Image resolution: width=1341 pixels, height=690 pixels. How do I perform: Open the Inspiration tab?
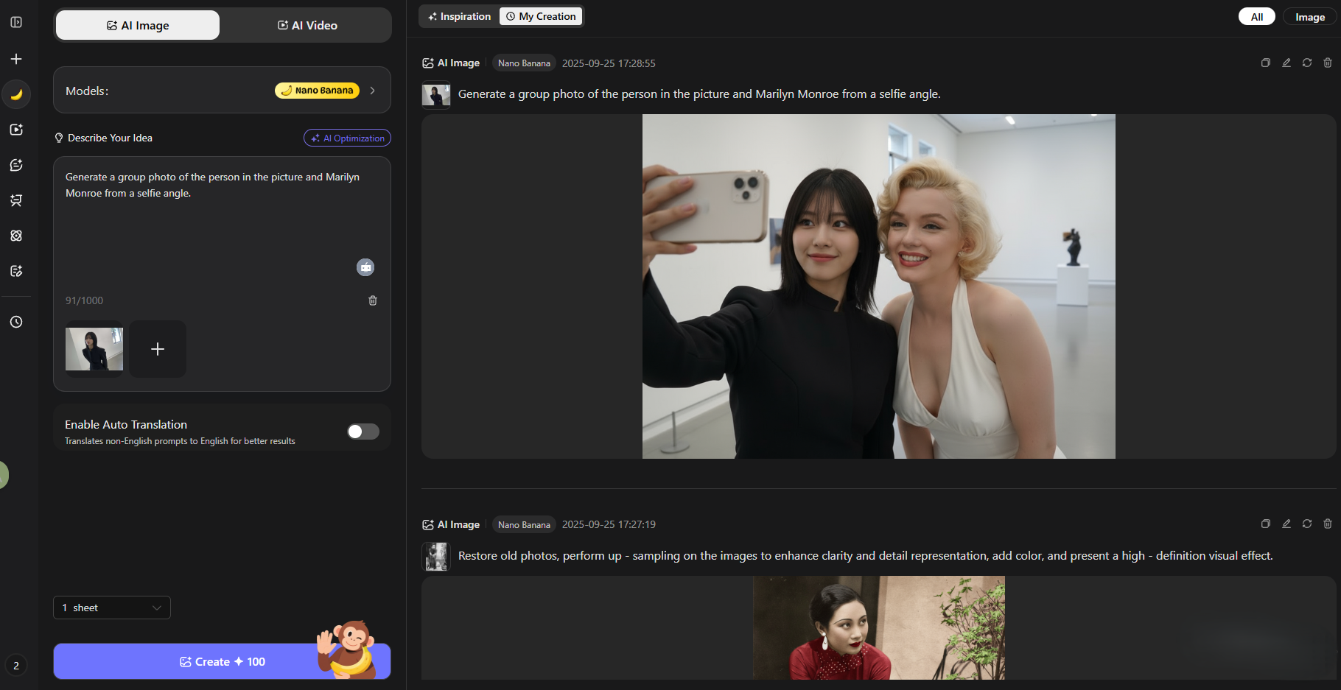coord(459,16)
